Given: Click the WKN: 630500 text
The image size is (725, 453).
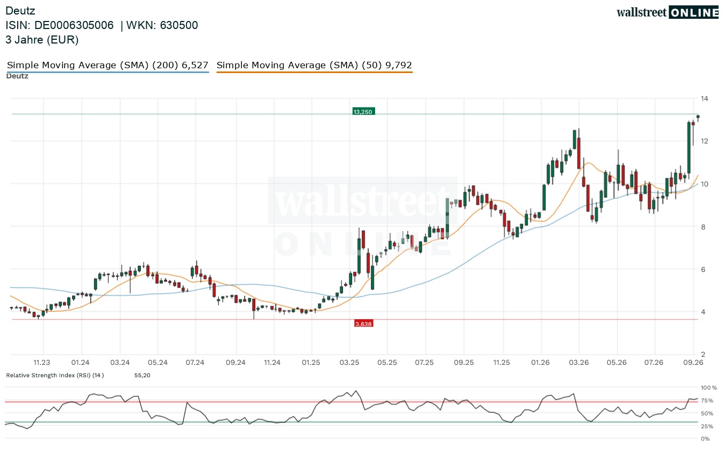Looking at the screenshot, I should click(162, 25).
